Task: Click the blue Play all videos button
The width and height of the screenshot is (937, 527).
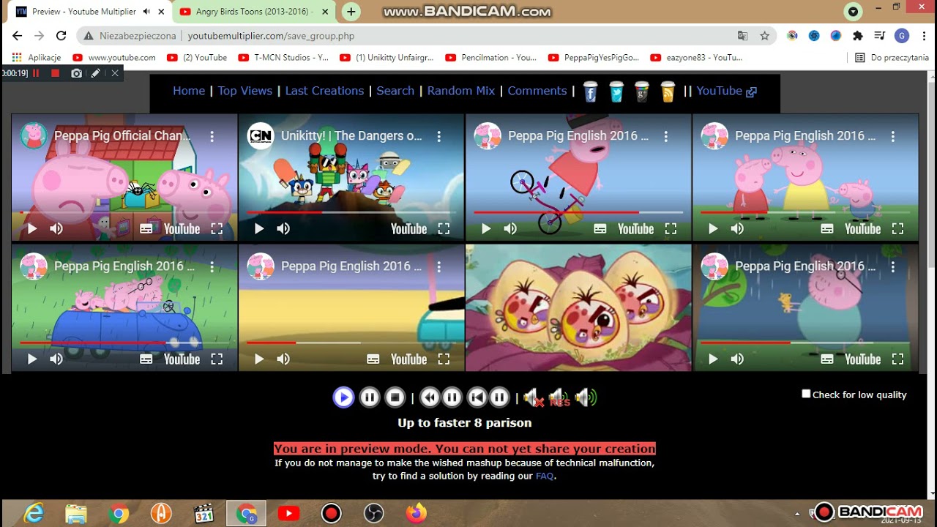Action: coord(343,397)
